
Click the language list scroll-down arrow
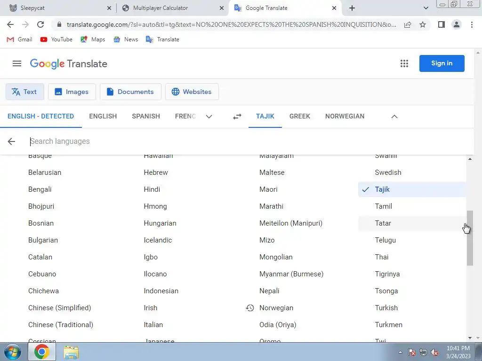(470, 338)
